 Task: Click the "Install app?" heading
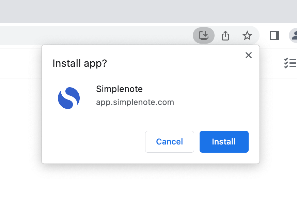point(80,63)
